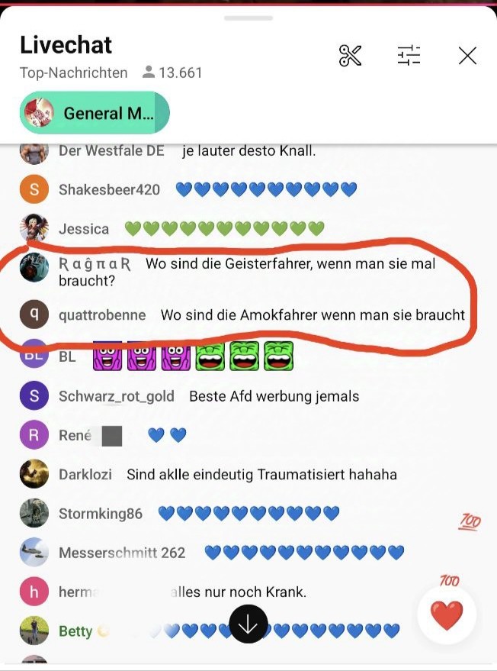
Task: Open quattrobenne's brown avatar icon
Action: pos(34,314)
